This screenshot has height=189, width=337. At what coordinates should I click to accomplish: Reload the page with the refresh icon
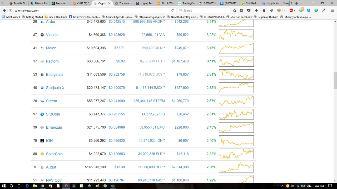(x=172, y=10)
